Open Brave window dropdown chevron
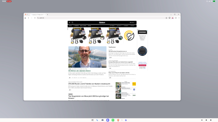Image resolution: width=218 pixels, height=122 pixels. point(27,14)
